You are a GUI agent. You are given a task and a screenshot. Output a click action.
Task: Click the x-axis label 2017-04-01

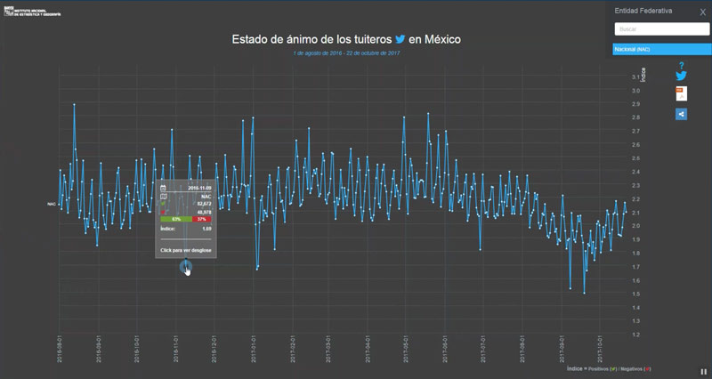367,349
